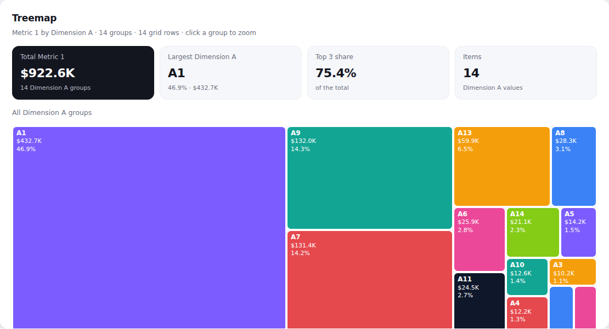Screen dimensions: 609x329
Task: Click the $922.6K total value
Action: pyautogui.click(x=48, y=73)
